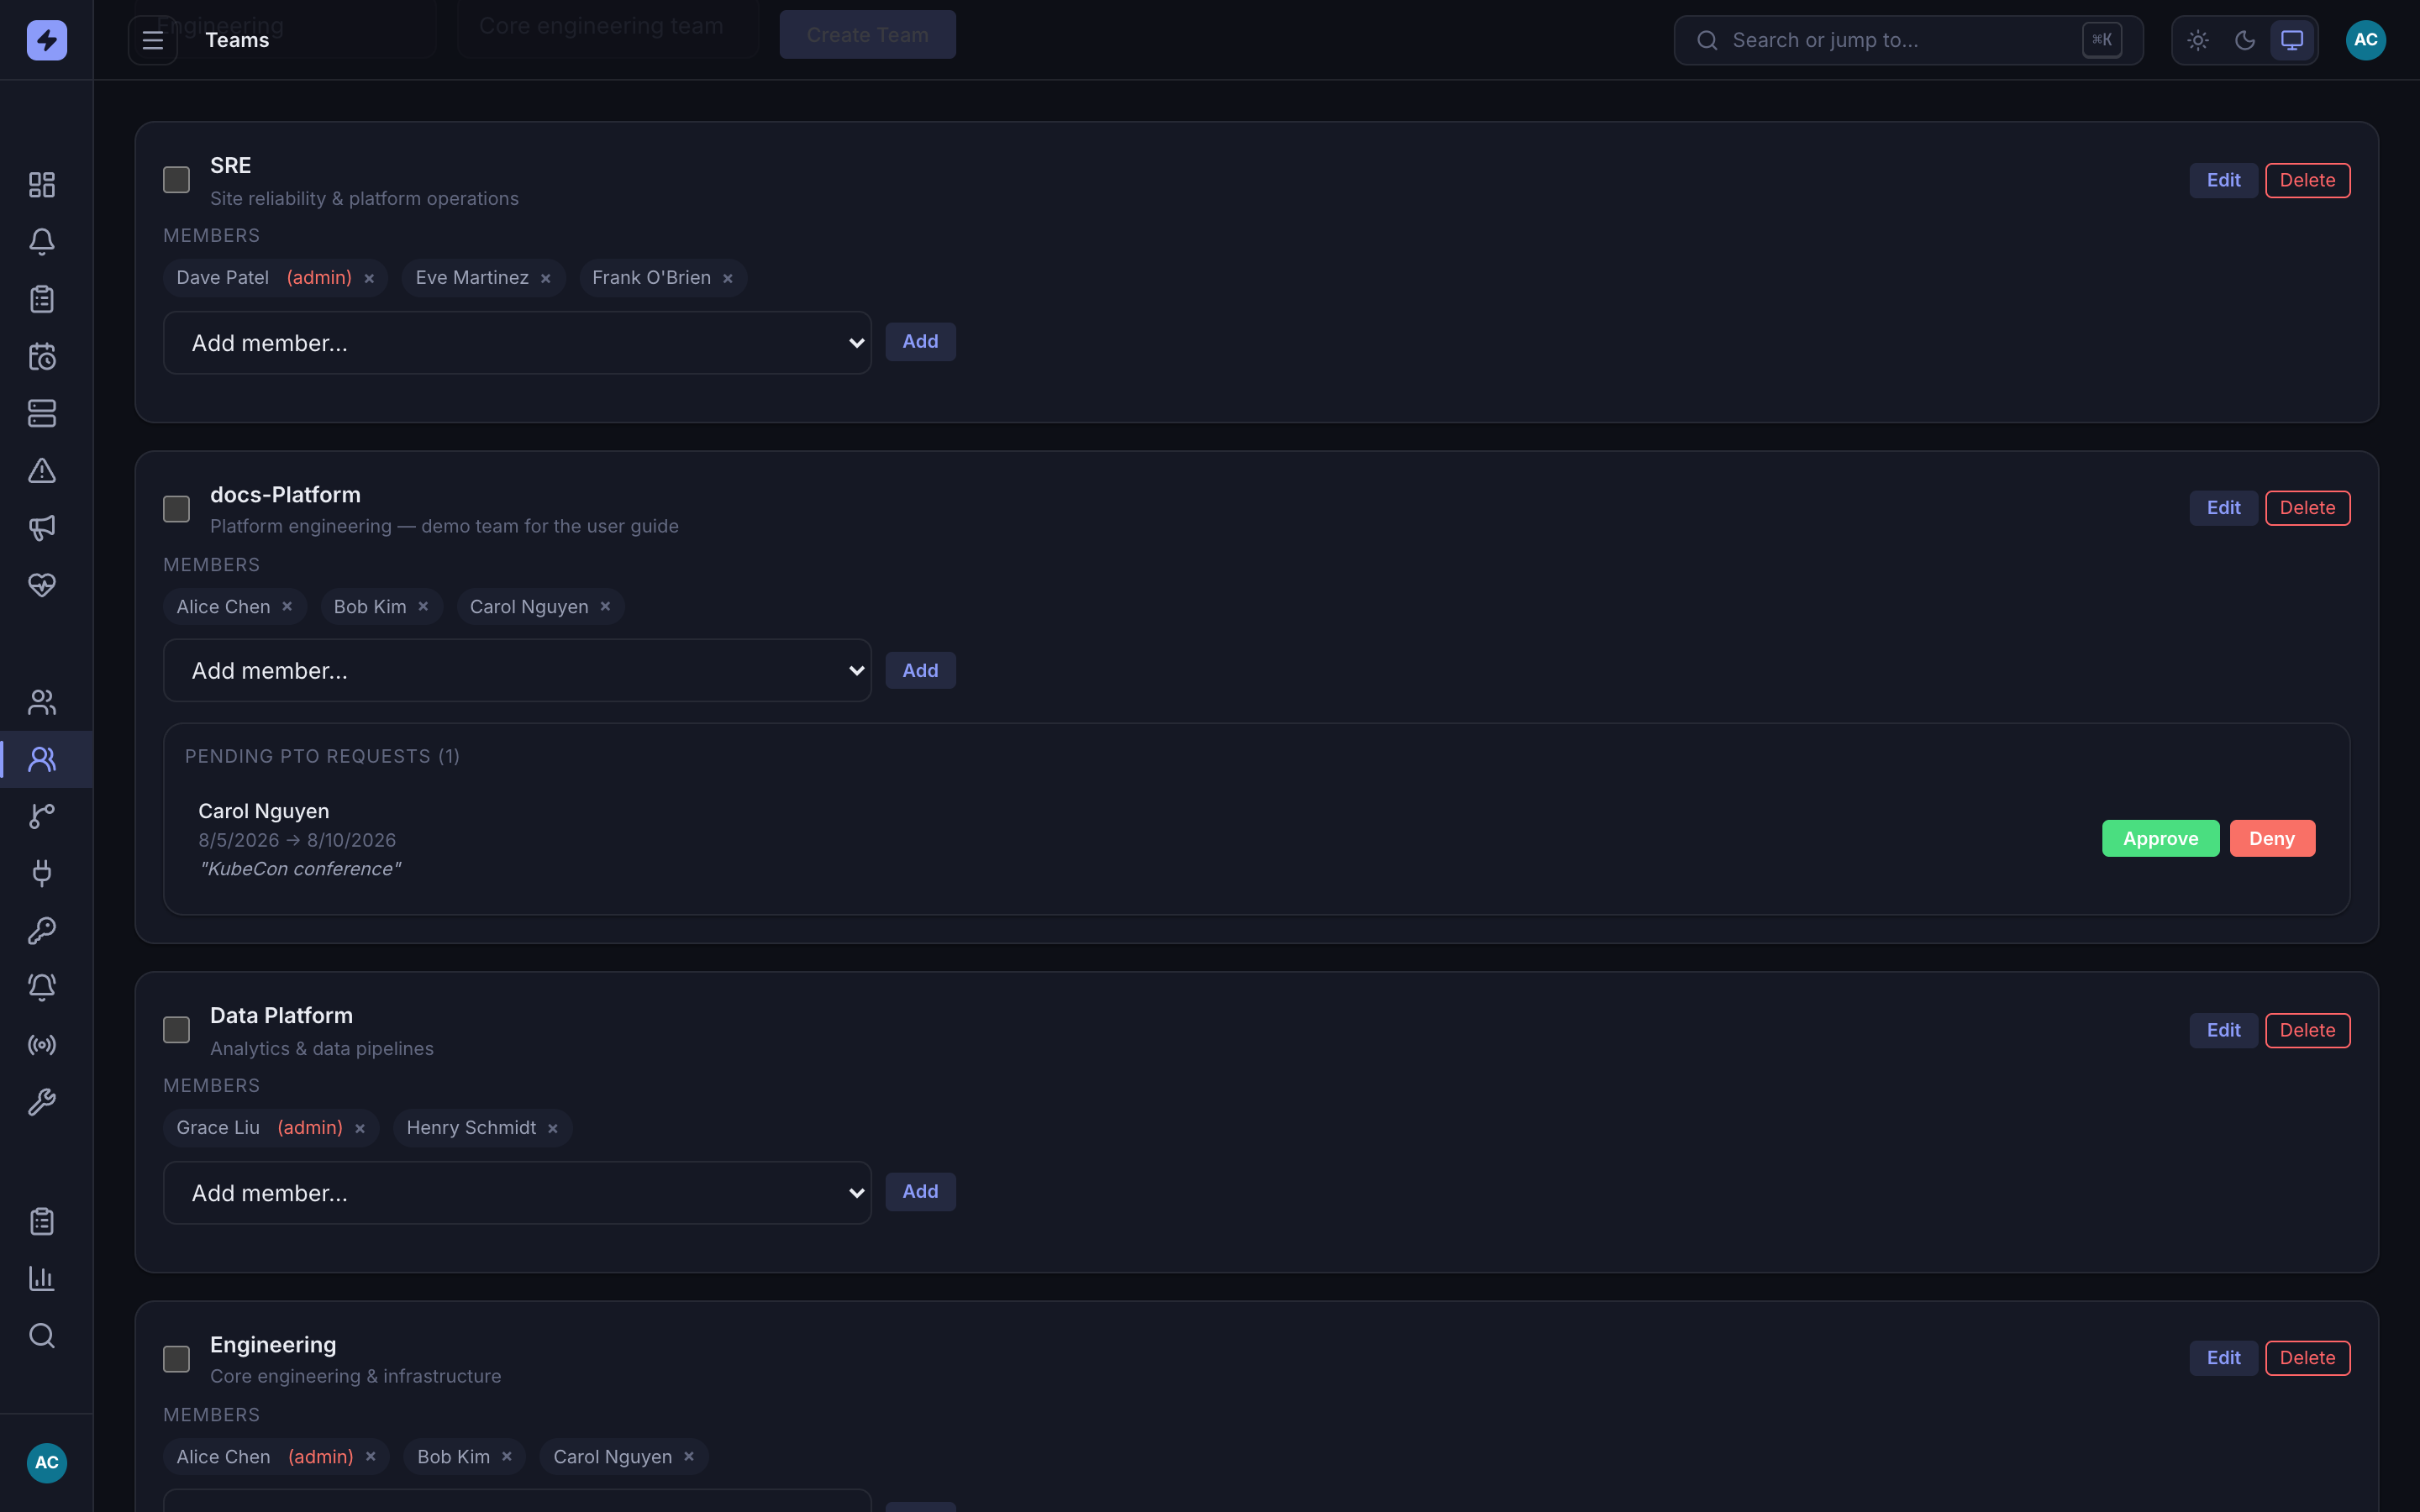The image size is (2420, 1512).
Task: Edit the Engineering team
Action: coord(2223,1358)
